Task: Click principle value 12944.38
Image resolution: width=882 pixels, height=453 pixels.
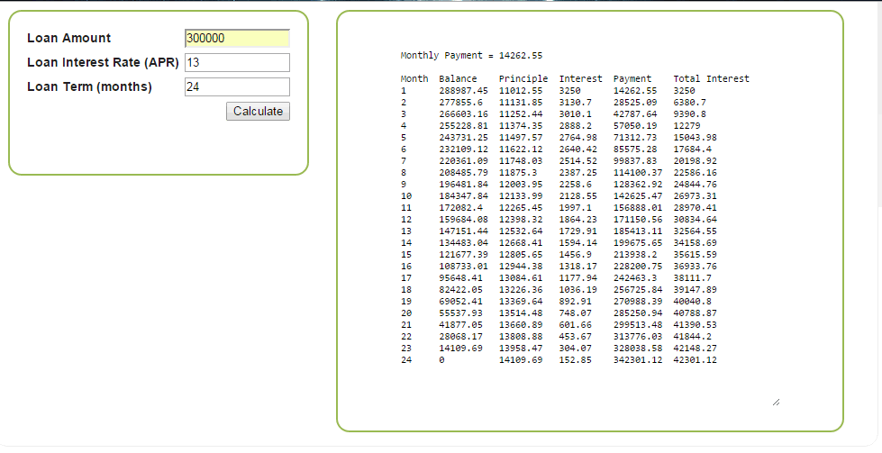Action: point(521,267)
